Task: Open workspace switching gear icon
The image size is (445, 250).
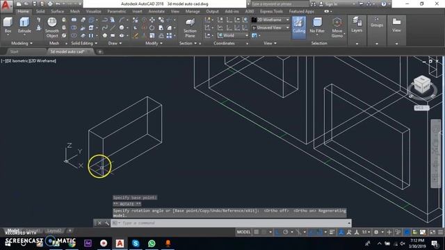Action: point(376,232)
